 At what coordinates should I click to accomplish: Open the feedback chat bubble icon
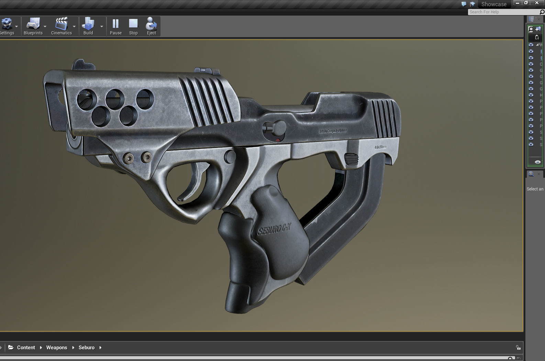coord(464,4)
